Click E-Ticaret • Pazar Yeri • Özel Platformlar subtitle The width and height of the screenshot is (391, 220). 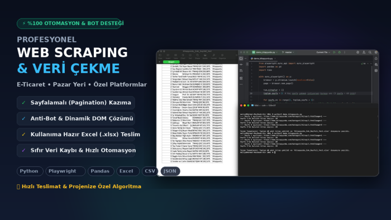pos(82,84)
